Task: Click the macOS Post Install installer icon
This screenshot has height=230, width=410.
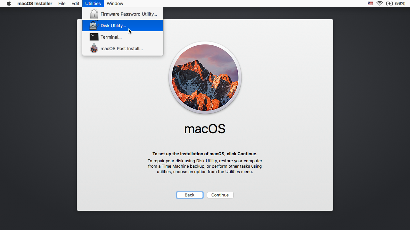Action: click(94, 48)
